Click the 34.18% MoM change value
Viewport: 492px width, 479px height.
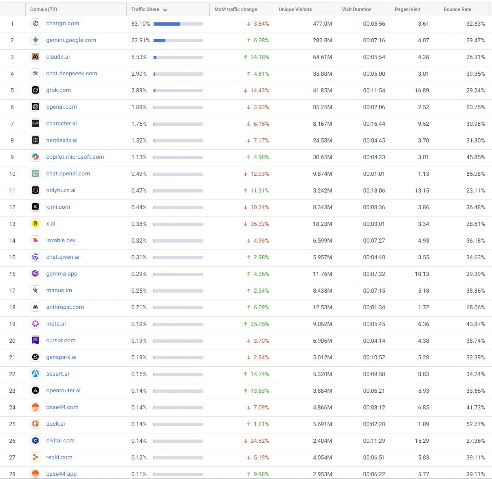(259, 57)
